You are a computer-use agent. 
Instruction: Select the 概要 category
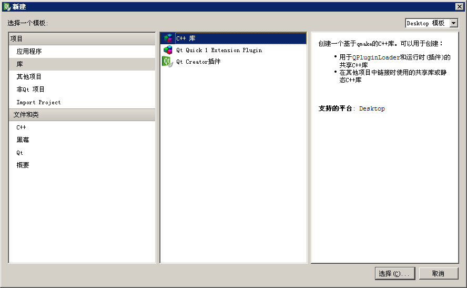(x=82, y=165)
